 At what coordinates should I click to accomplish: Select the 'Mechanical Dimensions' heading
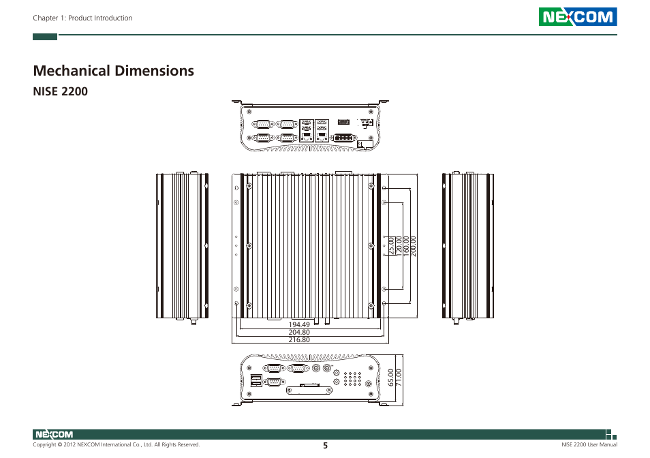113,71
